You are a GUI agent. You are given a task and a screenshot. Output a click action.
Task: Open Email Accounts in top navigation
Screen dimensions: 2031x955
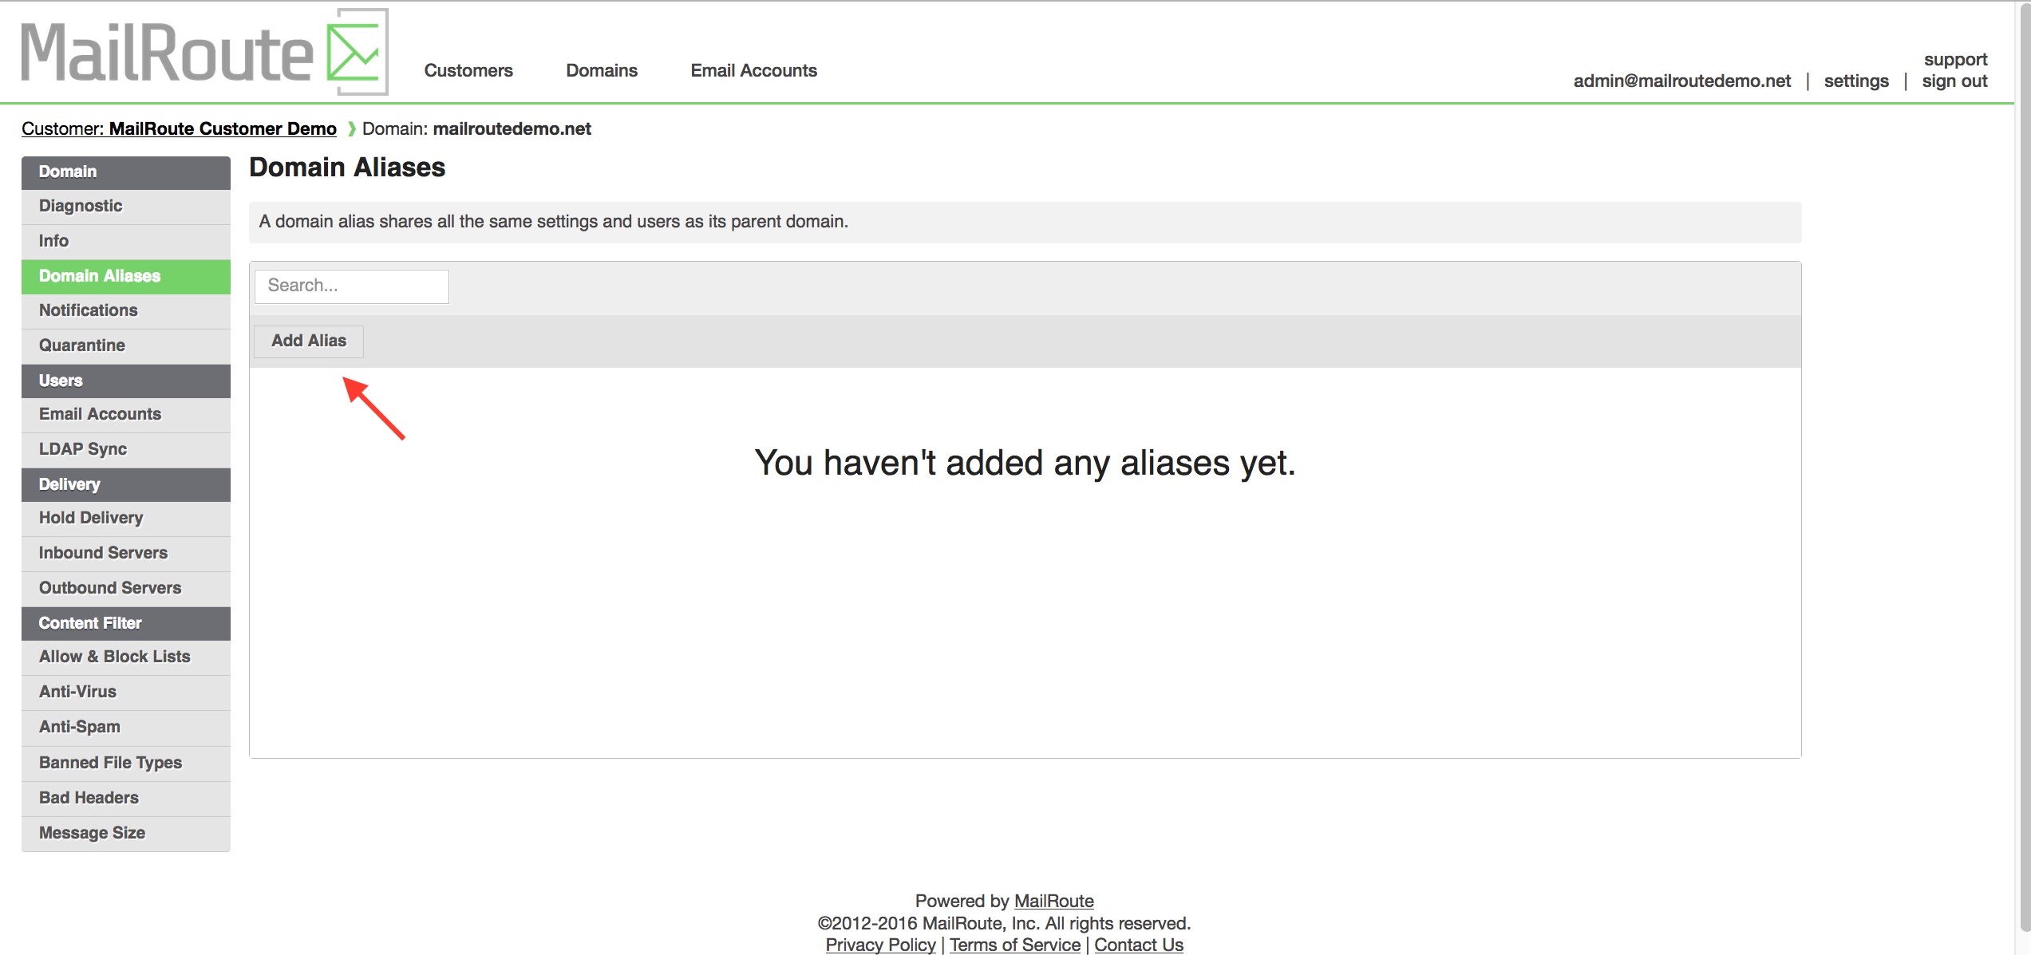pyautogui.click(x=753, y=70)
